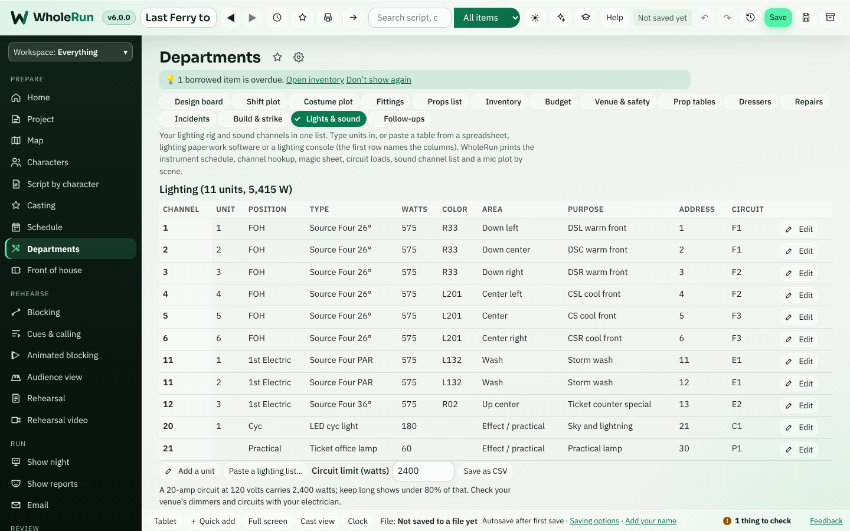Click the save-to-file disk icon

pyautogui.click(x=806, y=18)
